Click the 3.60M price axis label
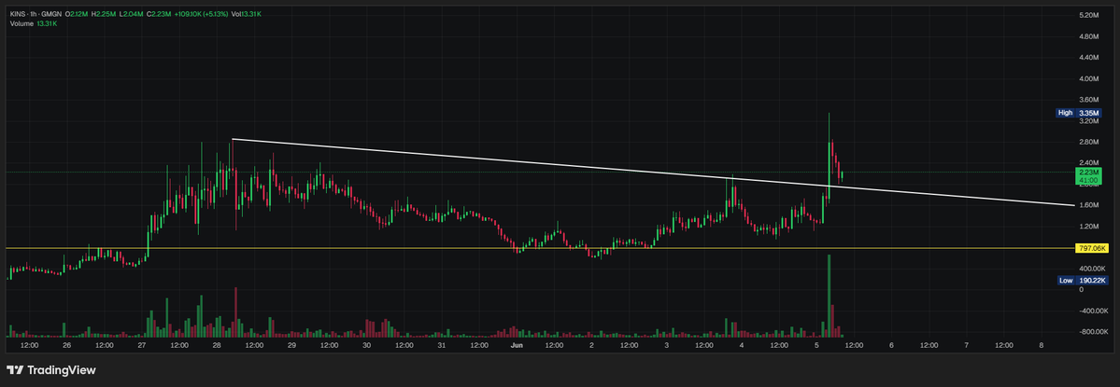 (x=1089, y=100)
